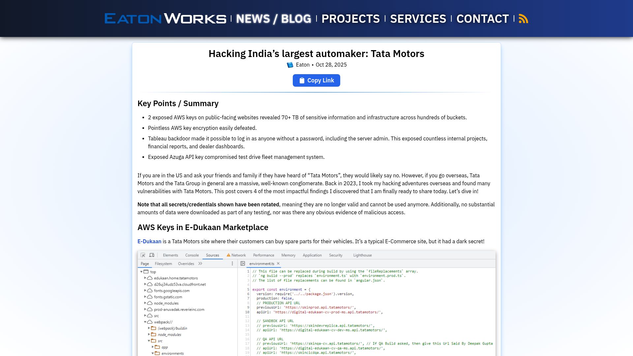Screen dimensions: 633x356
Task: Click the article title about Tata Motors
Action: click(x=316, y=54)
